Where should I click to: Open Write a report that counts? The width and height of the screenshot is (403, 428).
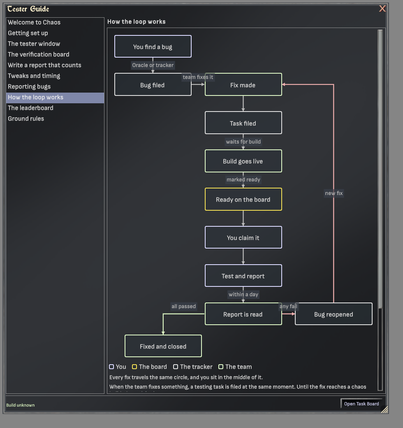click(x=55, y=65)
